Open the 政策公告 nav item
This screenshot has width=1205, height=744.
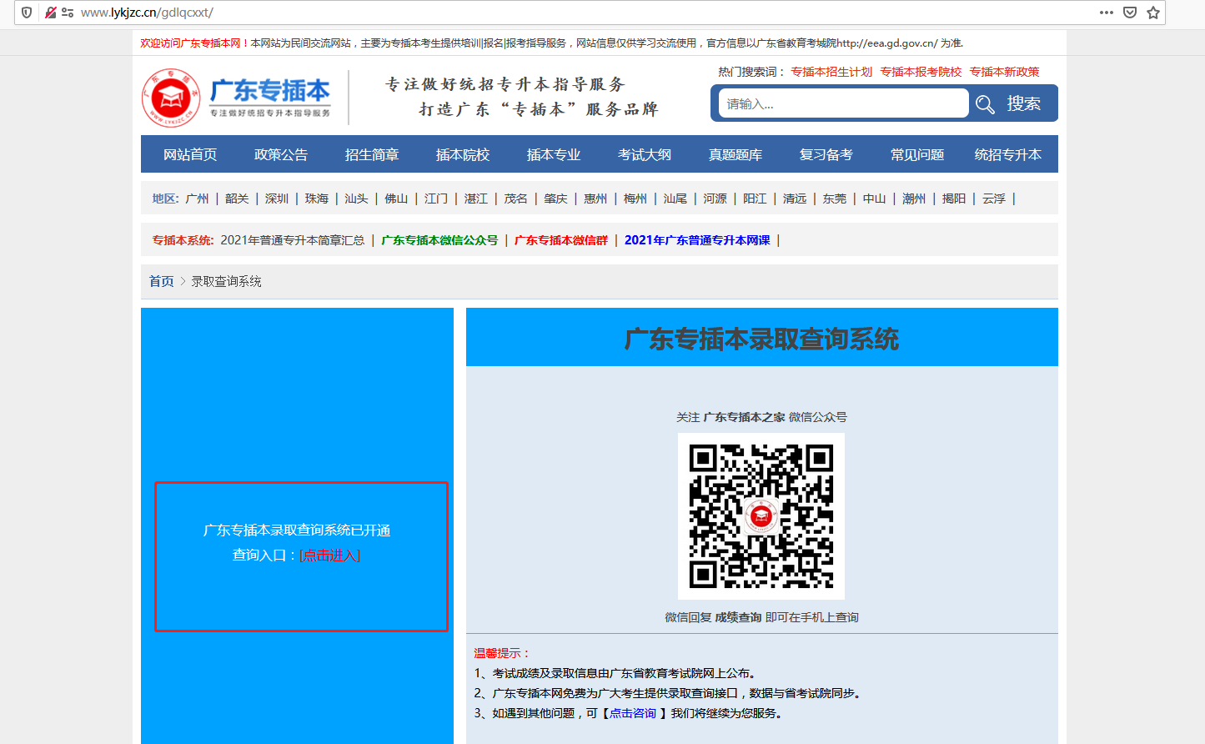pos(281,154)
